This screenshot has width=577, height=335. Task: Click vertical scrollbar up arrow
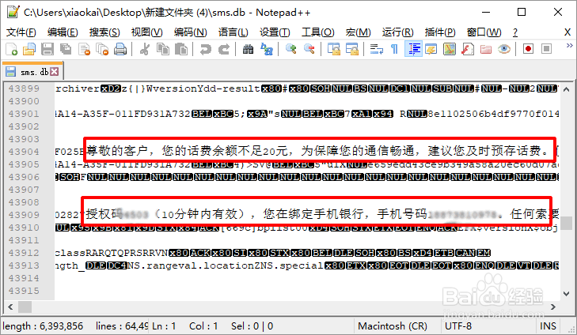(x=567, y=89)
